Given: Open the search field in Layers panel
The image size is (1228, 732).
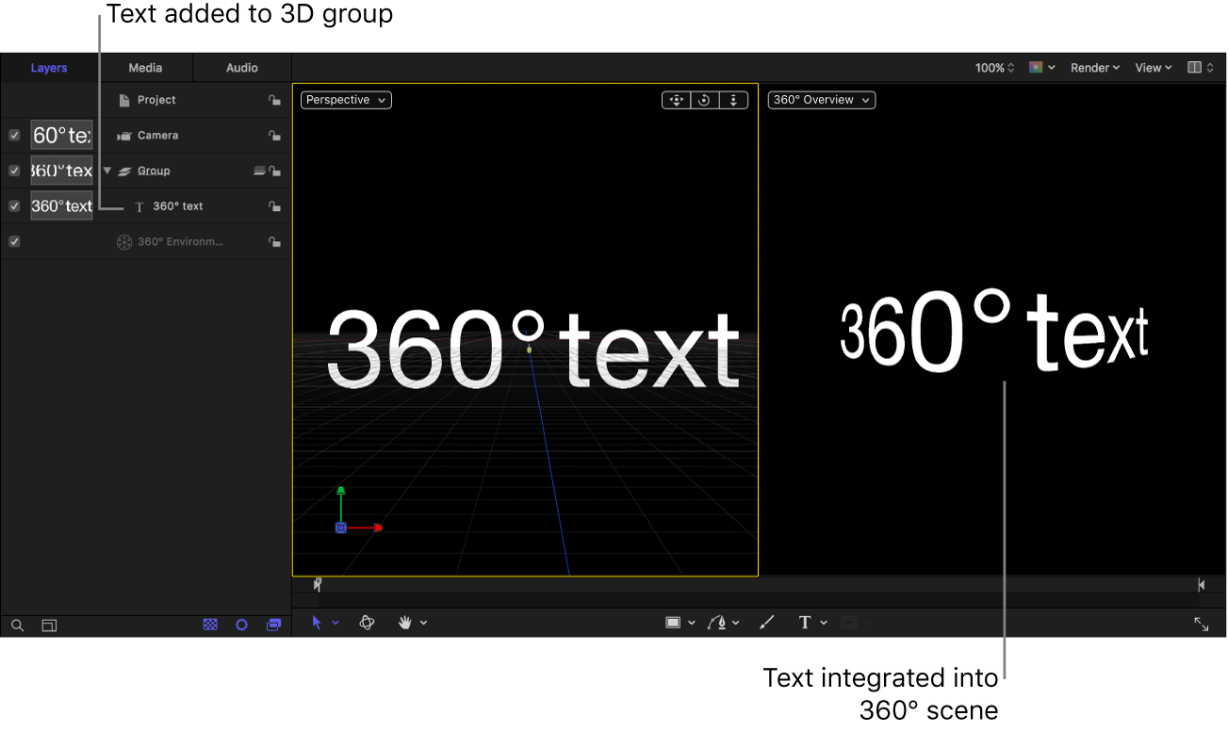Looking at the screenshot, I should tap(17, 625).
